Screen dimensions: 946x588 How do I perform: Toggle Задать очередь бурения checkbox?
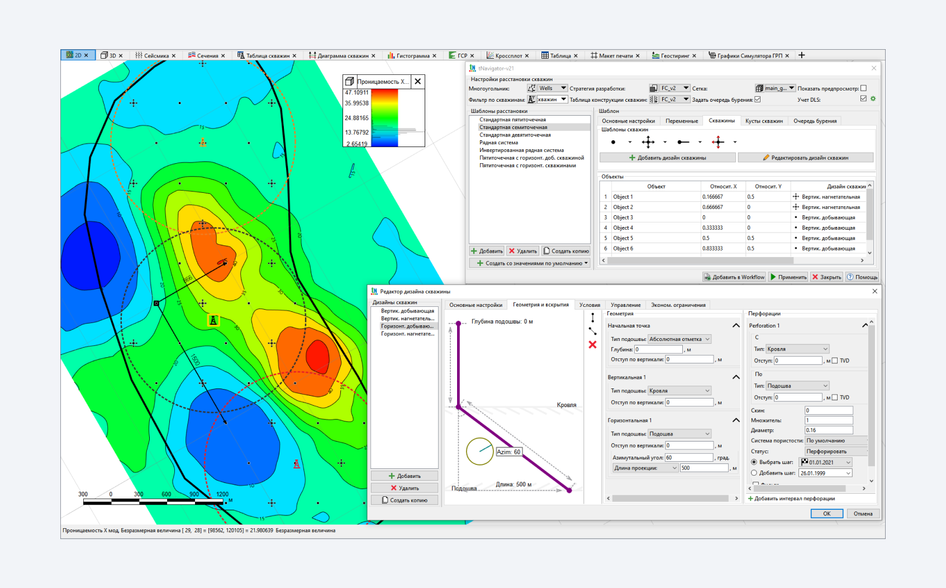coord(758,99)
